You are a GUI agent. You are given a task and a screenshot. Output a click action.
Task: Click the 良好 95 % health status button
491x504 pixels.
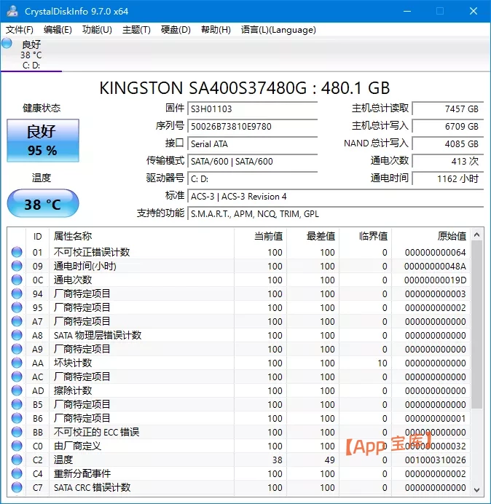coord(42,141)
